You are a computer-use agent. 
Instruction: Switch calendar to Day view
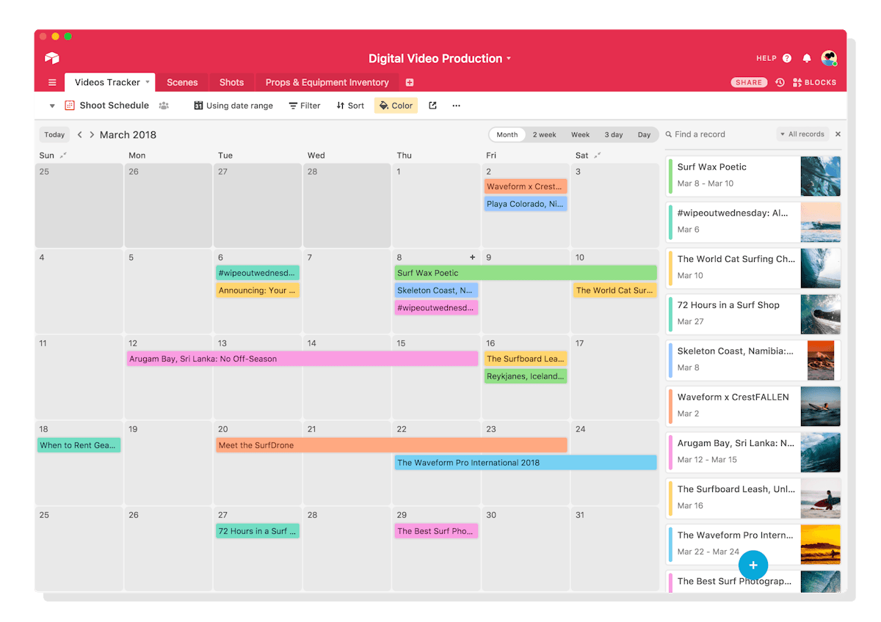click(644, 135)
